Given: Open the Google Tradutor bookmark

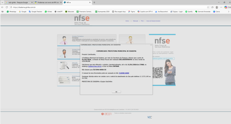Looking at the screenshot, I should coord(35,12).
